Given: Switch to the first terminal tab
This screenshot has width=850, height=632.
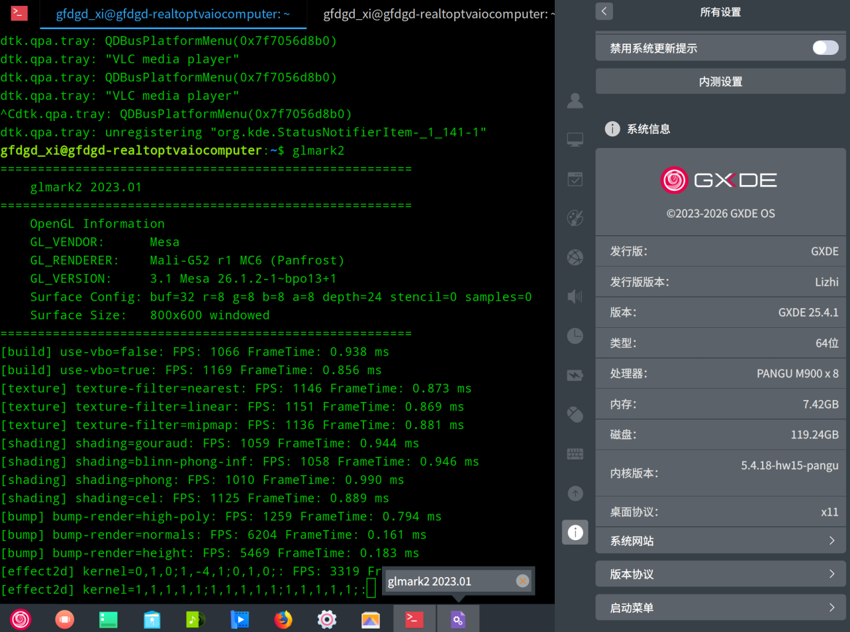Looking at the screenshot, I should coord(173,14).
